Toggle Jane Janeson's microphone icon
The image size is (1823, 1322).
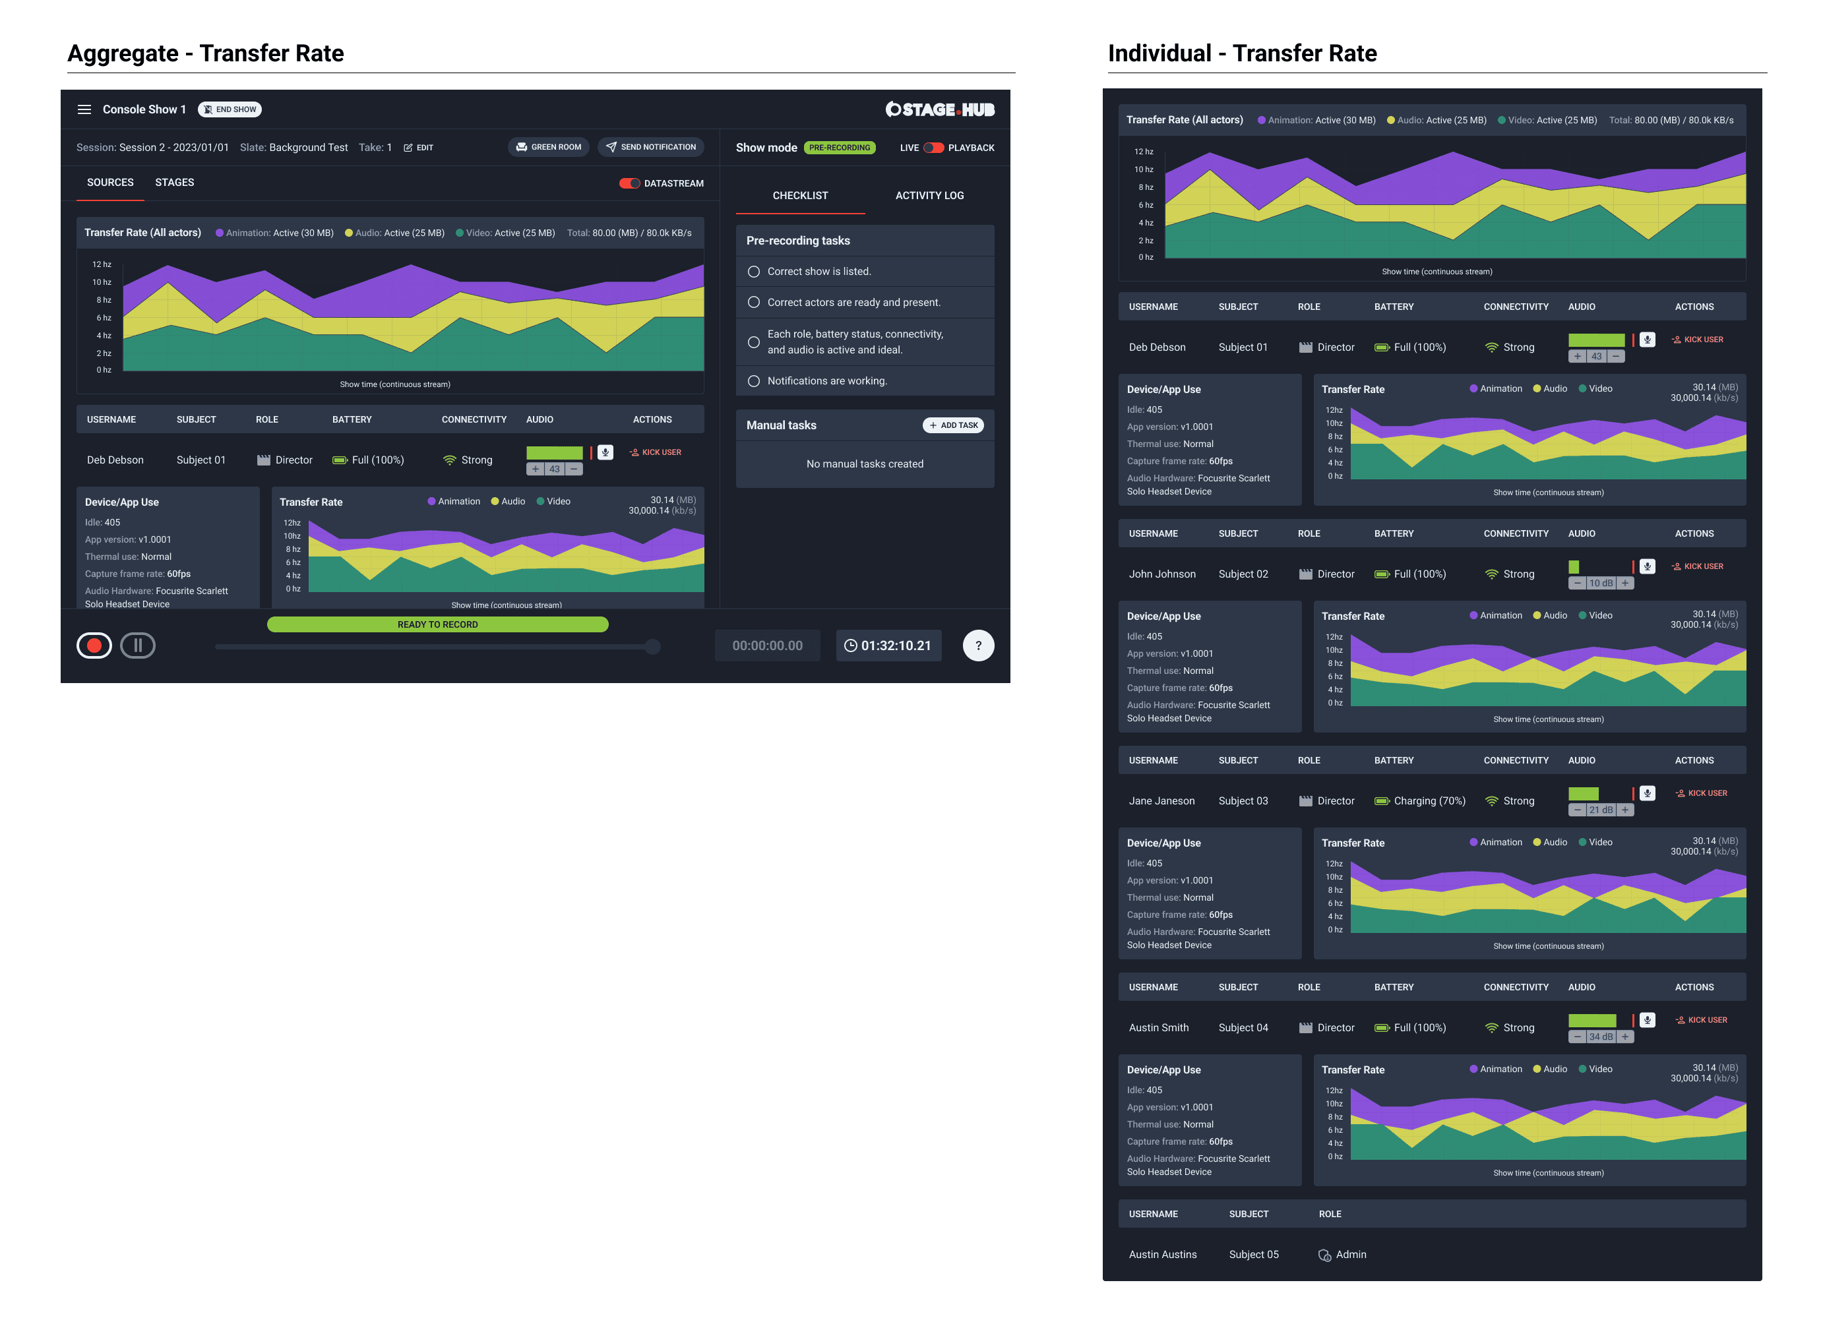click(x=1647, y=793)
